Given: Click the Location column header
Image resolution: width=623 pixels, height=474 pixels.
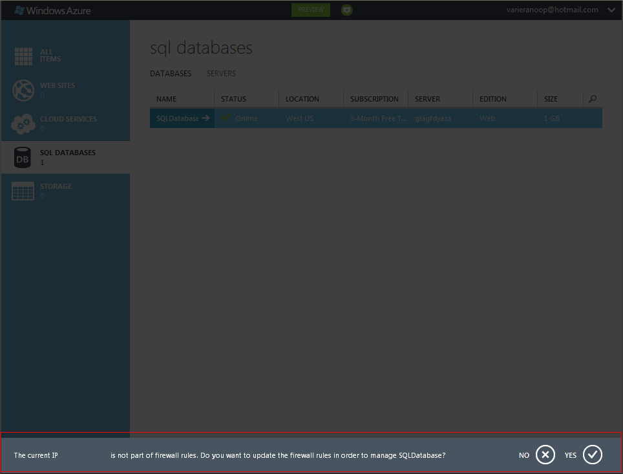Looking at the screenshot, I should (302, 99).
